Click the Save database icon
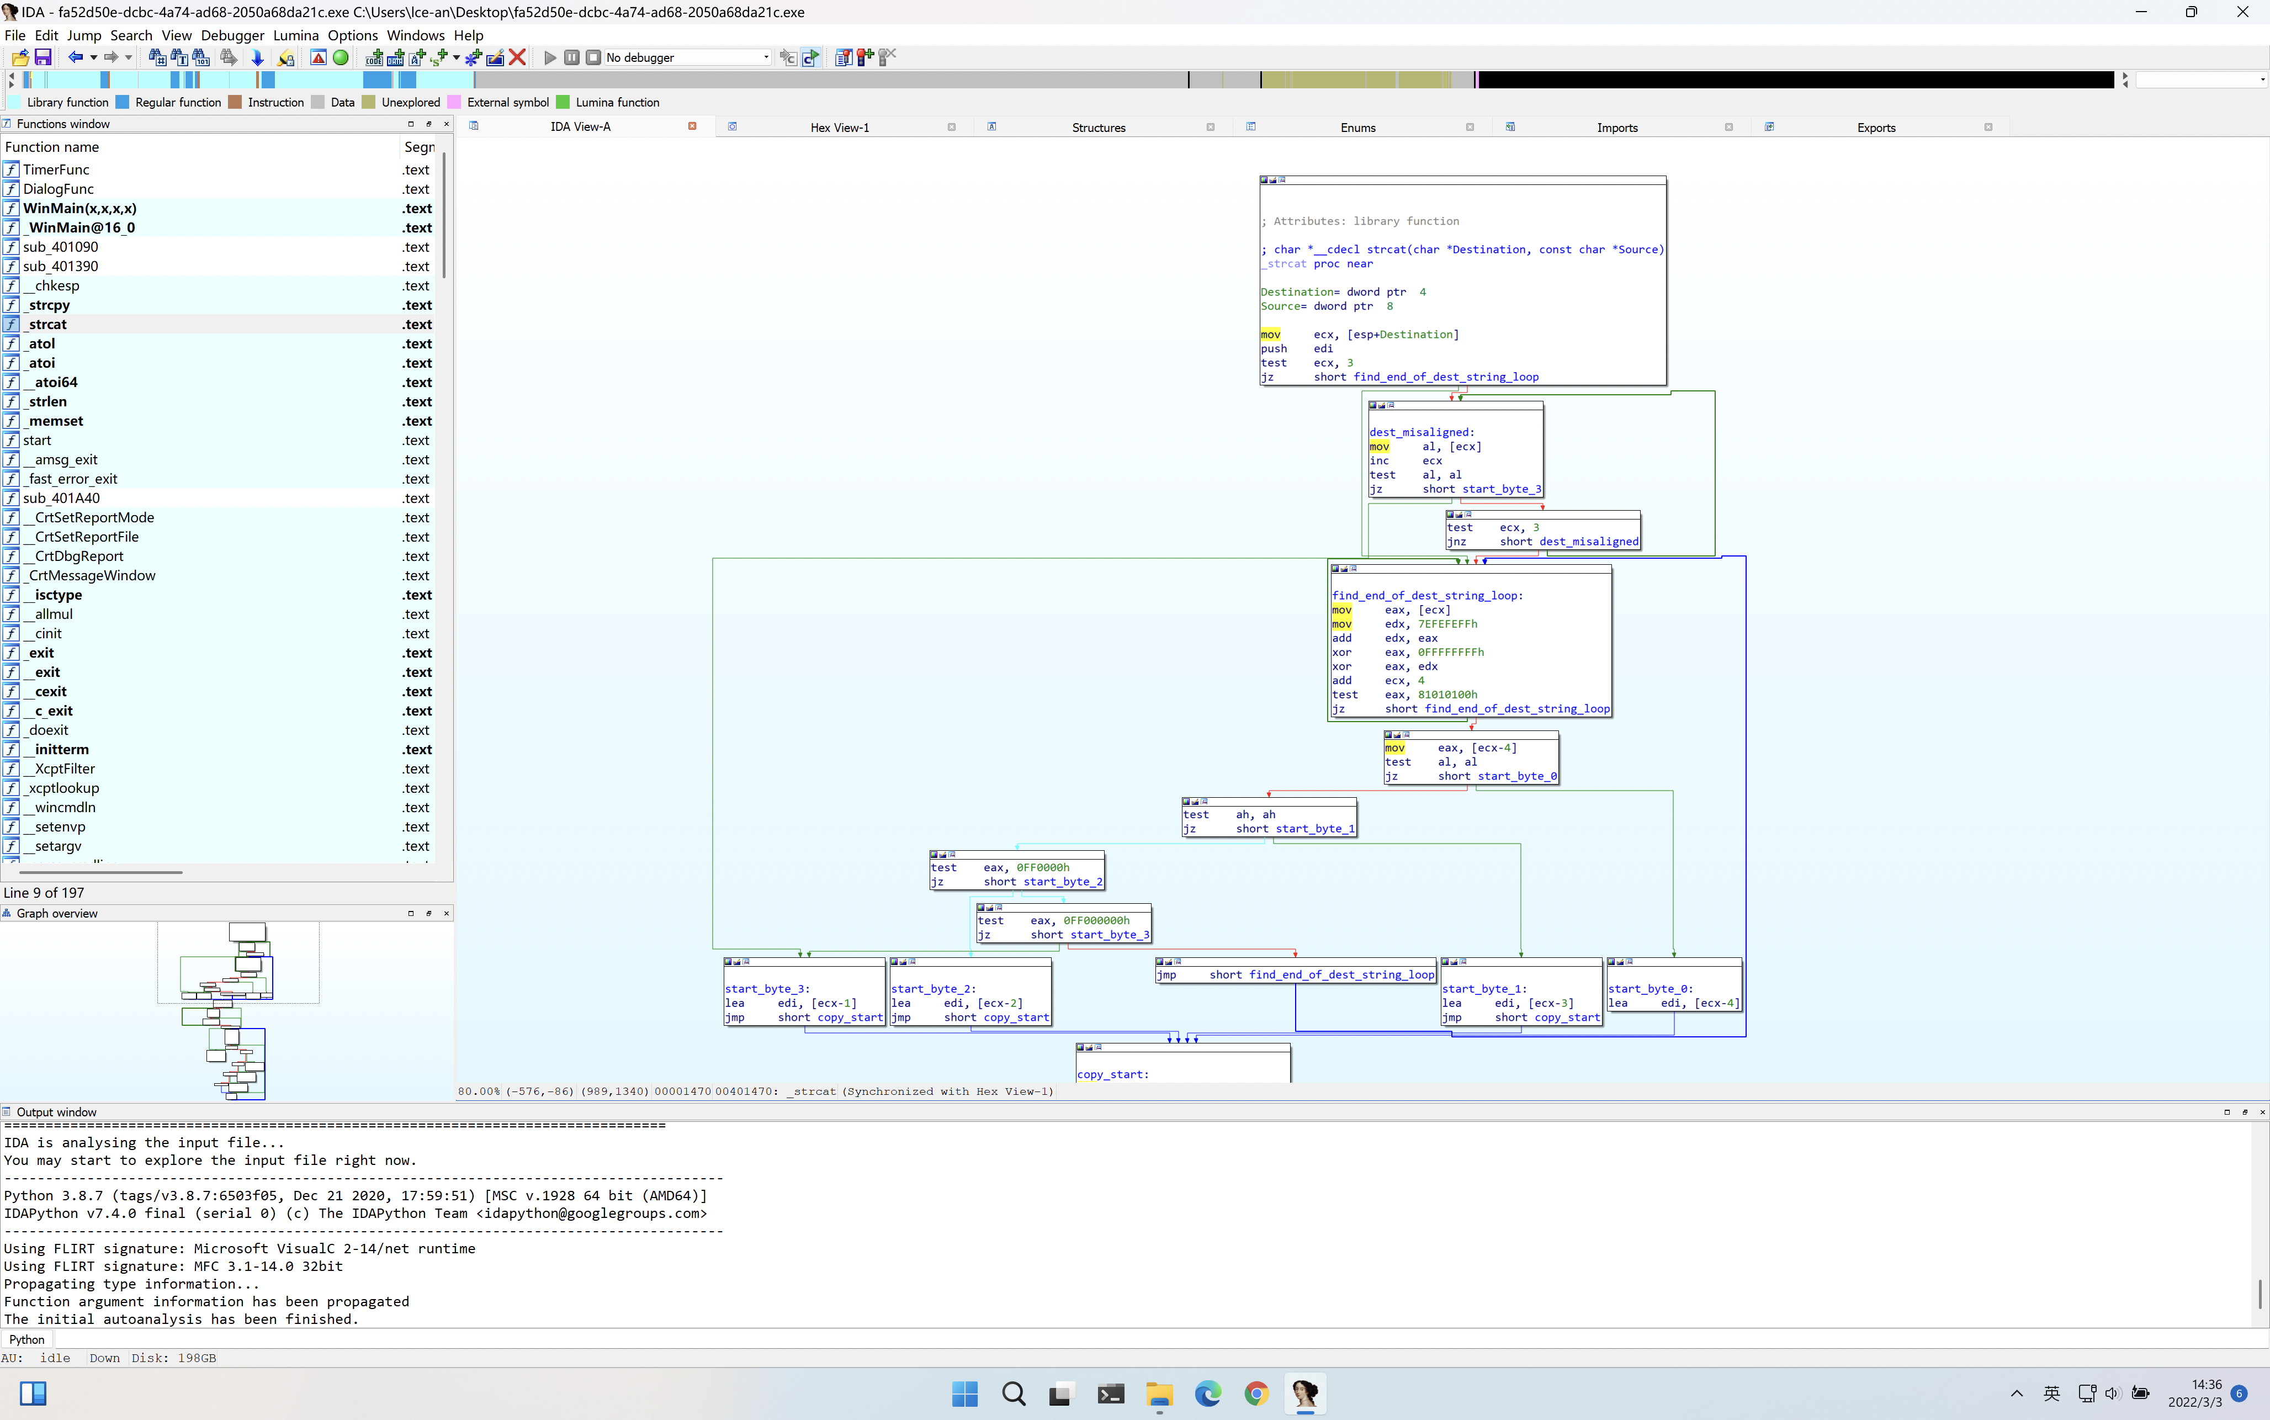Image resolution: width=2270 pixels, height=1420 pixels. coord(43,57)
